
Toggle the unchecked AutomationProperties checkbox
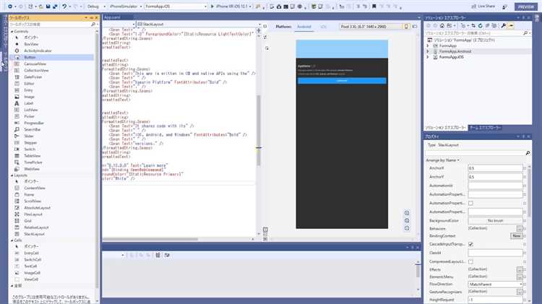pyautogui.click(x=470, y=203)
